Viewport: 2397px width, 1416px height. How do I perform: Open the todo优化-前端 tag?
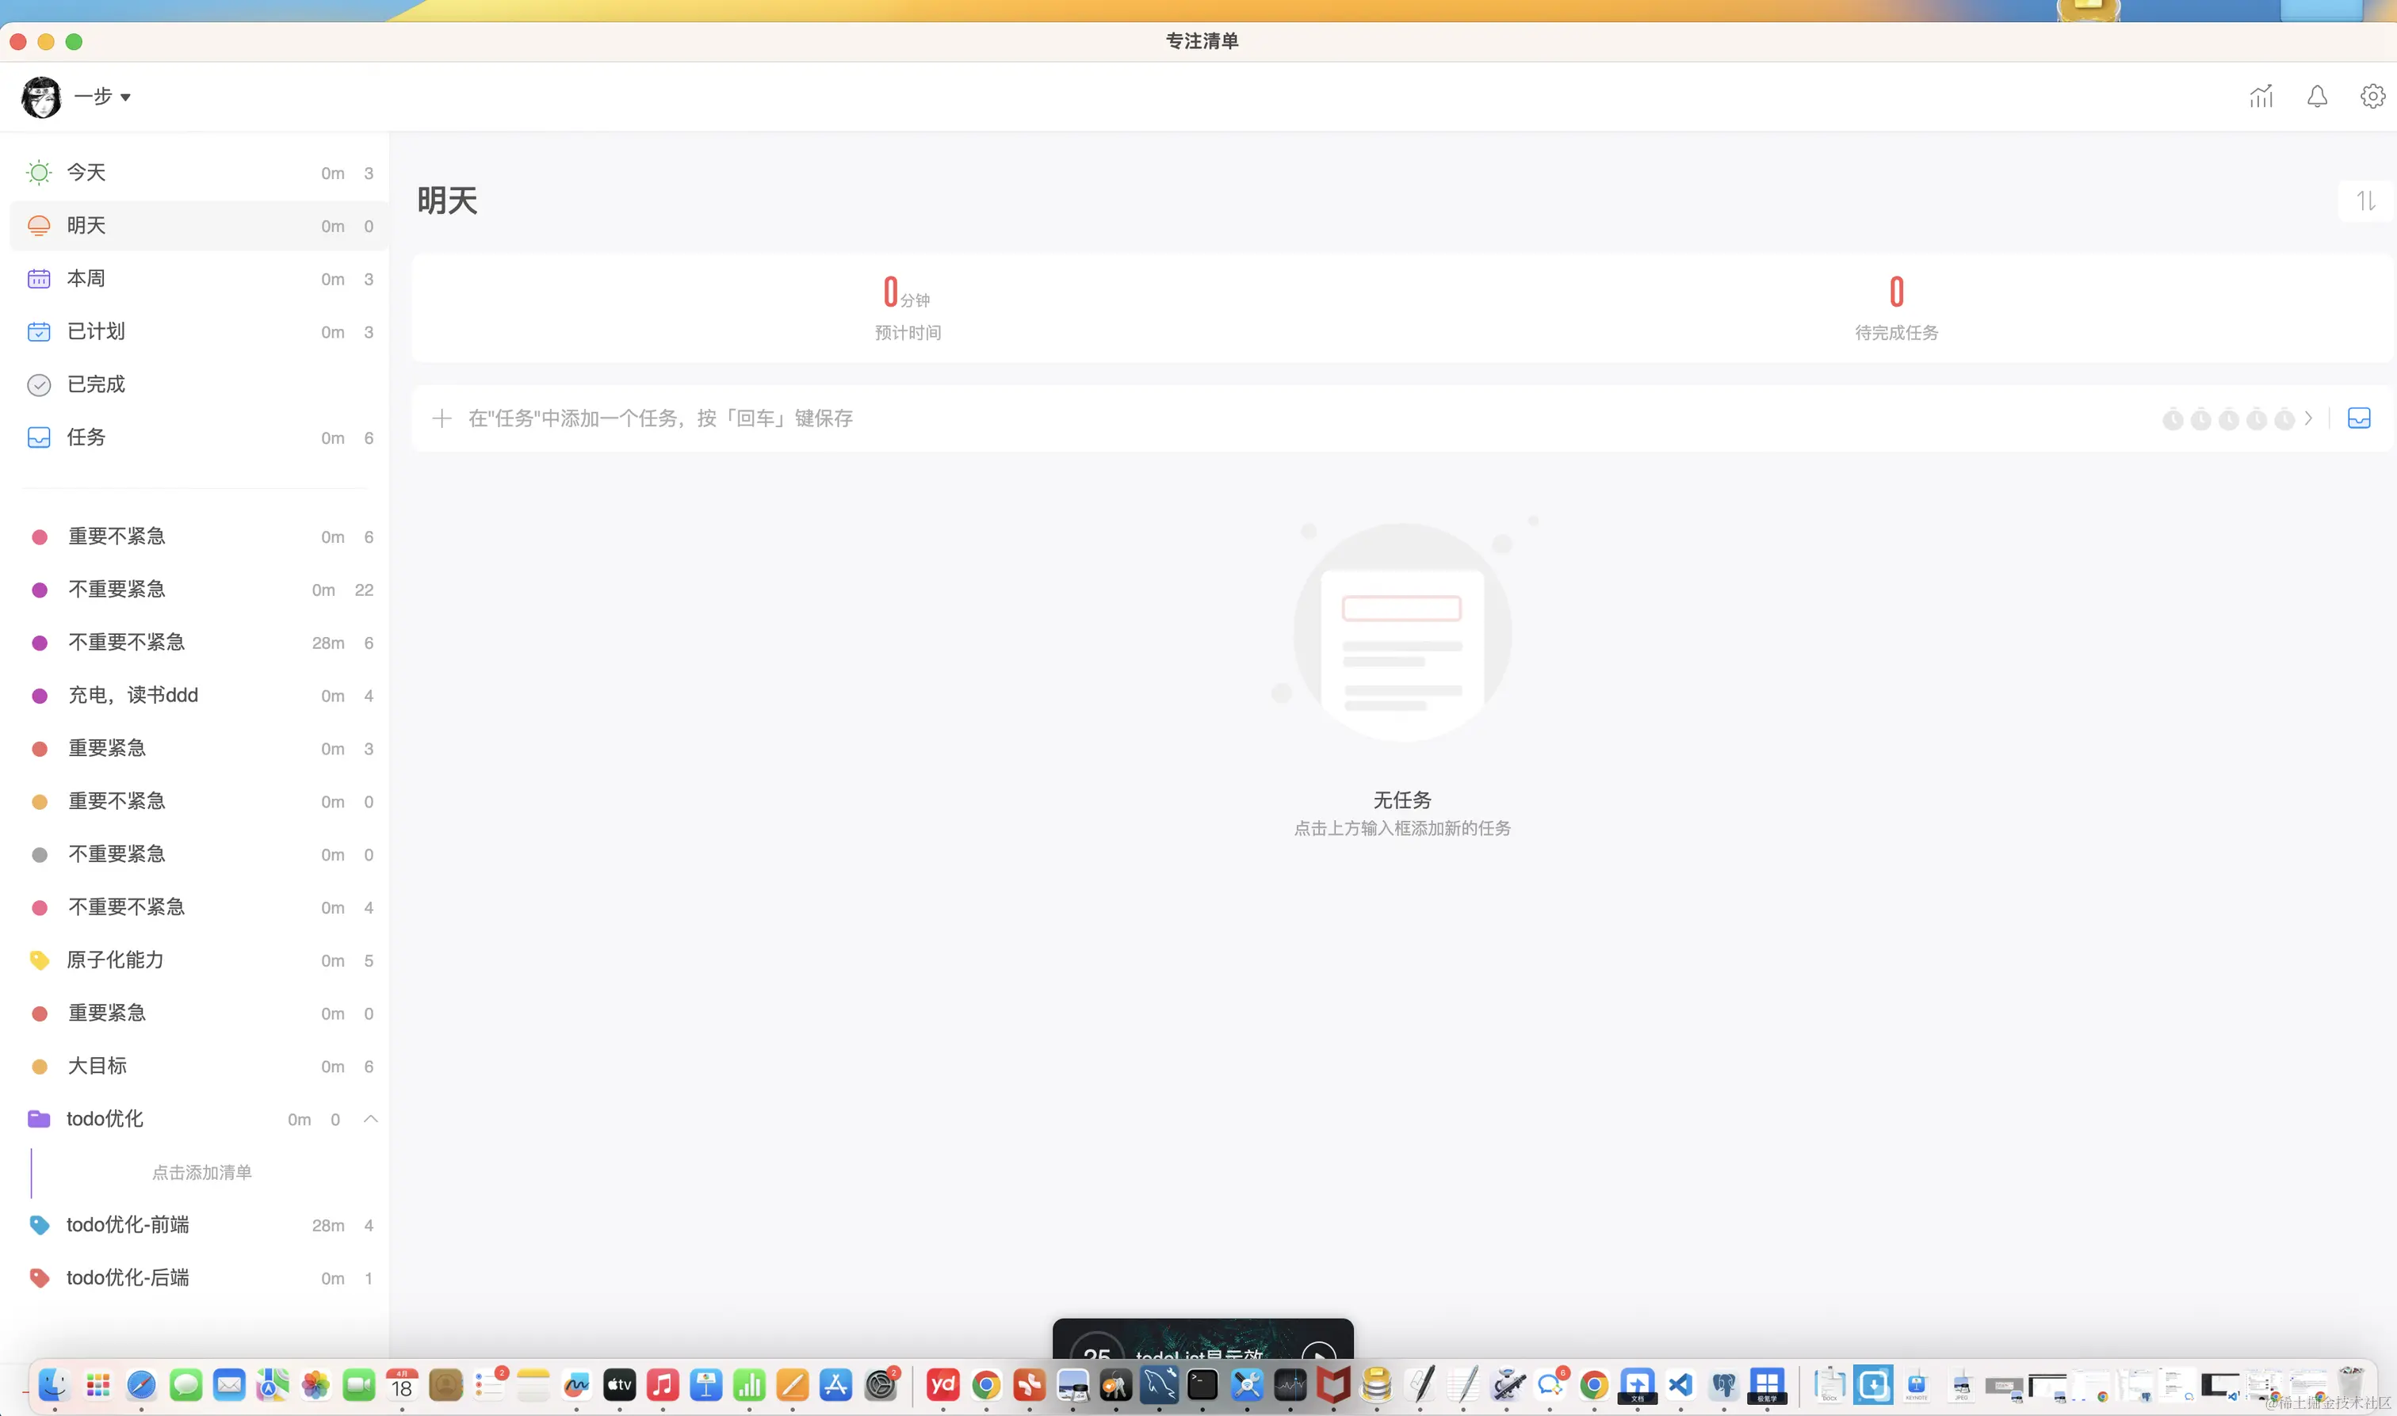[x=127, y=1224]
